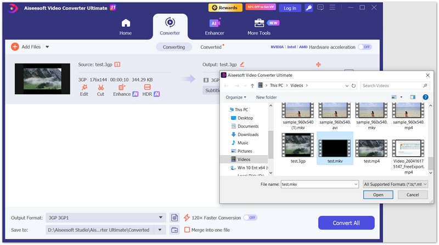Open the register key icon

309,8
